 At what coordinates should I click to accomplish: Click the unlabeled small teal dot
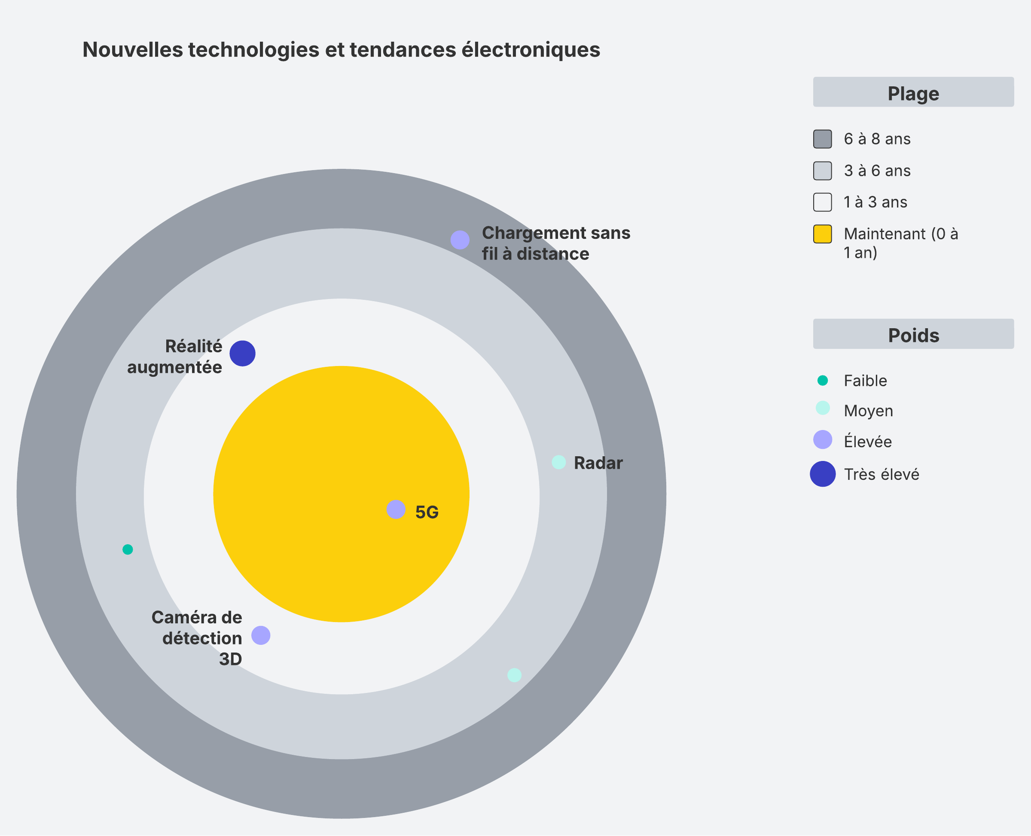click(128, 549)
